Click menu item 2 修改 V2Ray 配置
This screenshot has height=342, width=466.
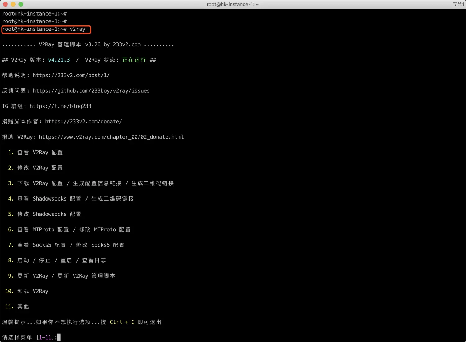tap(35, 168)
